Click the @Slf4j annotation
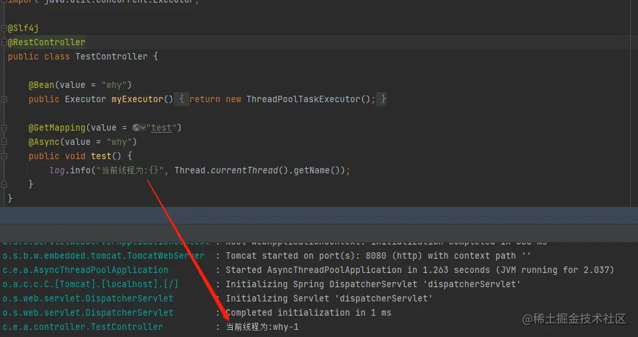Image resolution: width=638 pixels, height=337 pixels. (23, 28)
